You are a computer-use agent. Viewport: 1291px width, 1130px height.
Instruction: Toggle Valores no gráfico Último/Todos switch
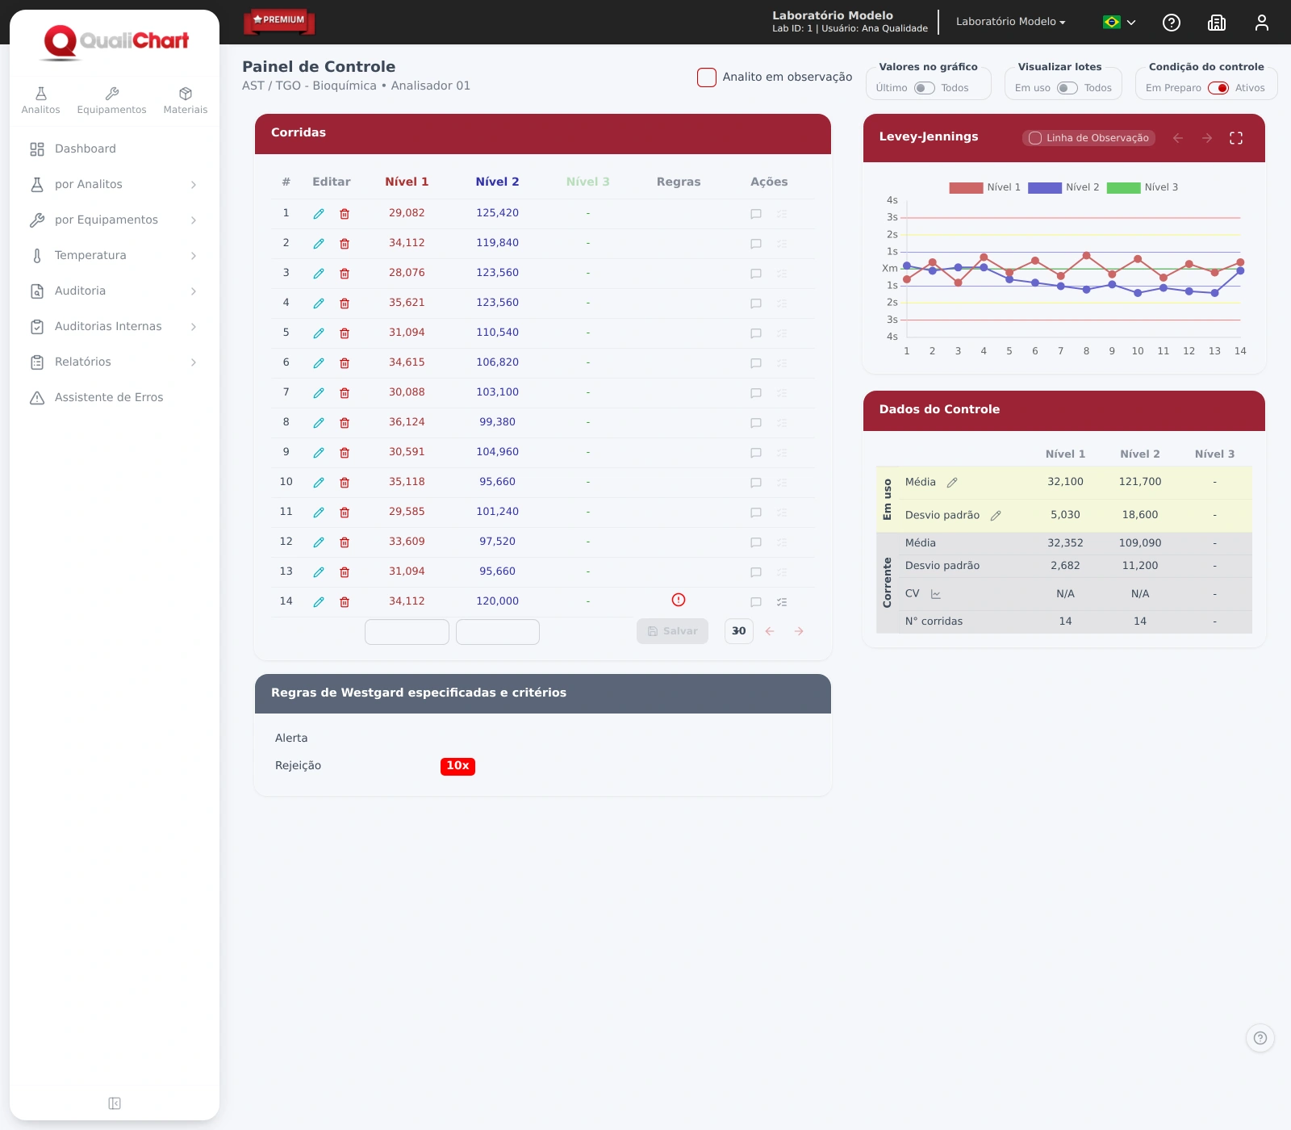pyautogui.click(x=925, y=88)
